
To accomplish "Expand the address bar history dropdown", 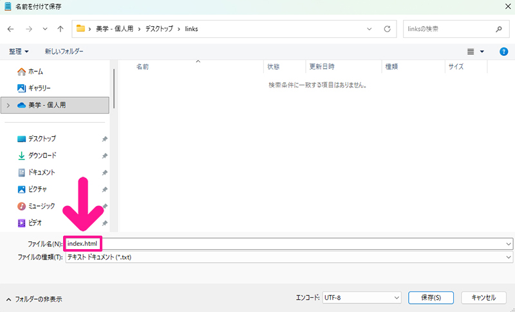I will 369,29.
